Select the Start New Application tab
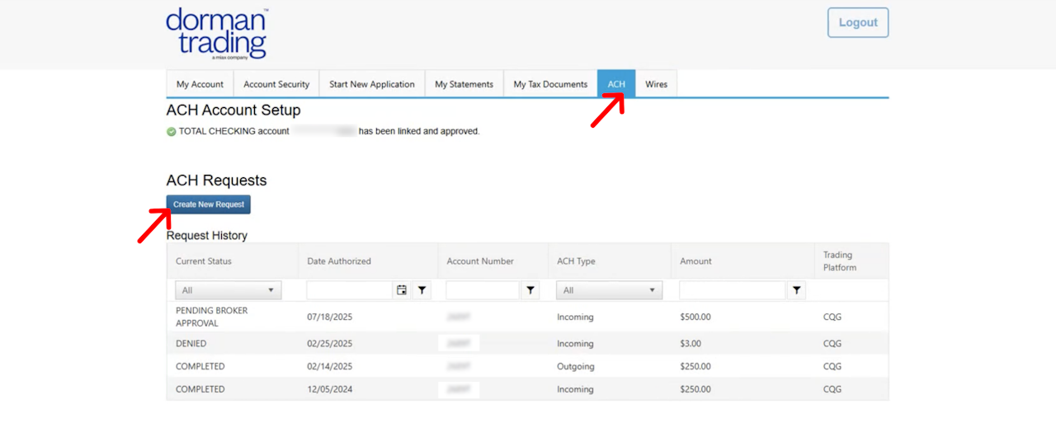 click(x=371, y=84)
